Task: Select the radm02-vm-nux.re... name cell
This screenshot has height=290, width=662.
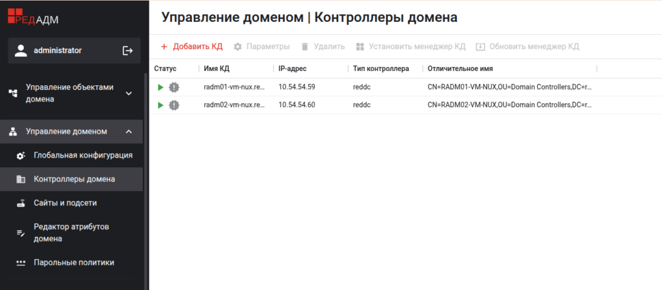Action: tap(234, 105)
